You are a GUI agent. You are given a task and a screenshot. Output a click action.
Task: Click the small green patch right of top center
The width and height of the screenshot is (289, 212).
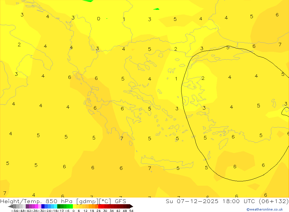156,9
